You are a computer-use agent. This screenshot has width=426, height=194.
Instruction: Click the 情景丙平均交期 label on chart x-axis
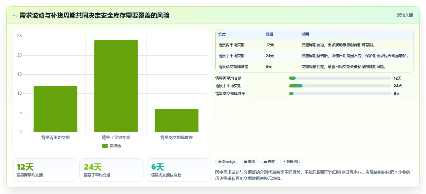point(55,137)
